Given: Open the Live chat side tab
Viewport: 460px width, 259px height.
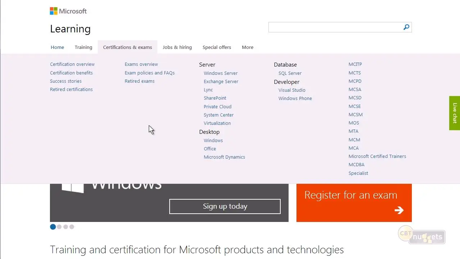Looking at the screenshot, I should 455,113.
